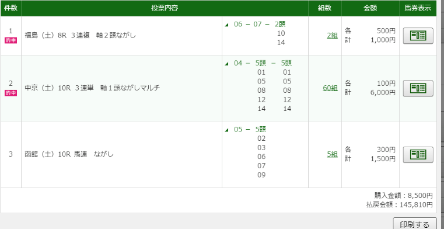The width and height of the screenshot is (444, 229).
Task: Click the 印刷する print button
Action: tap(415, 224)
